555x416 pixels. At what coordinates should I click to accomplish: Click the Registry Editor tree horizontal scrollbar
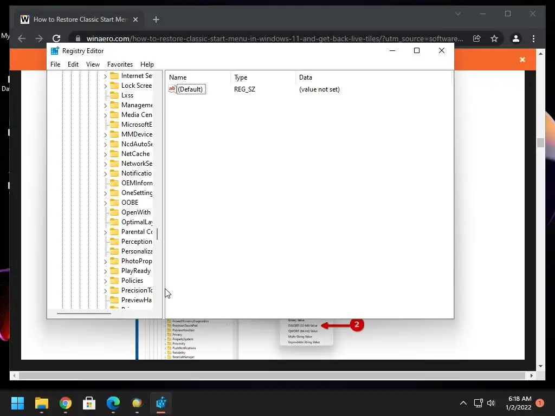pos(84,314)
